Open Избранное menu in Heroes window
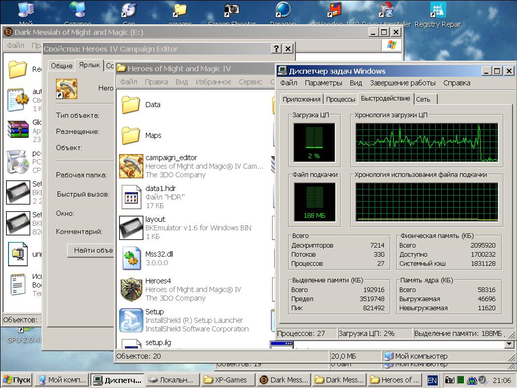This screenshot has height=388, width=517. tap(213, 82)
